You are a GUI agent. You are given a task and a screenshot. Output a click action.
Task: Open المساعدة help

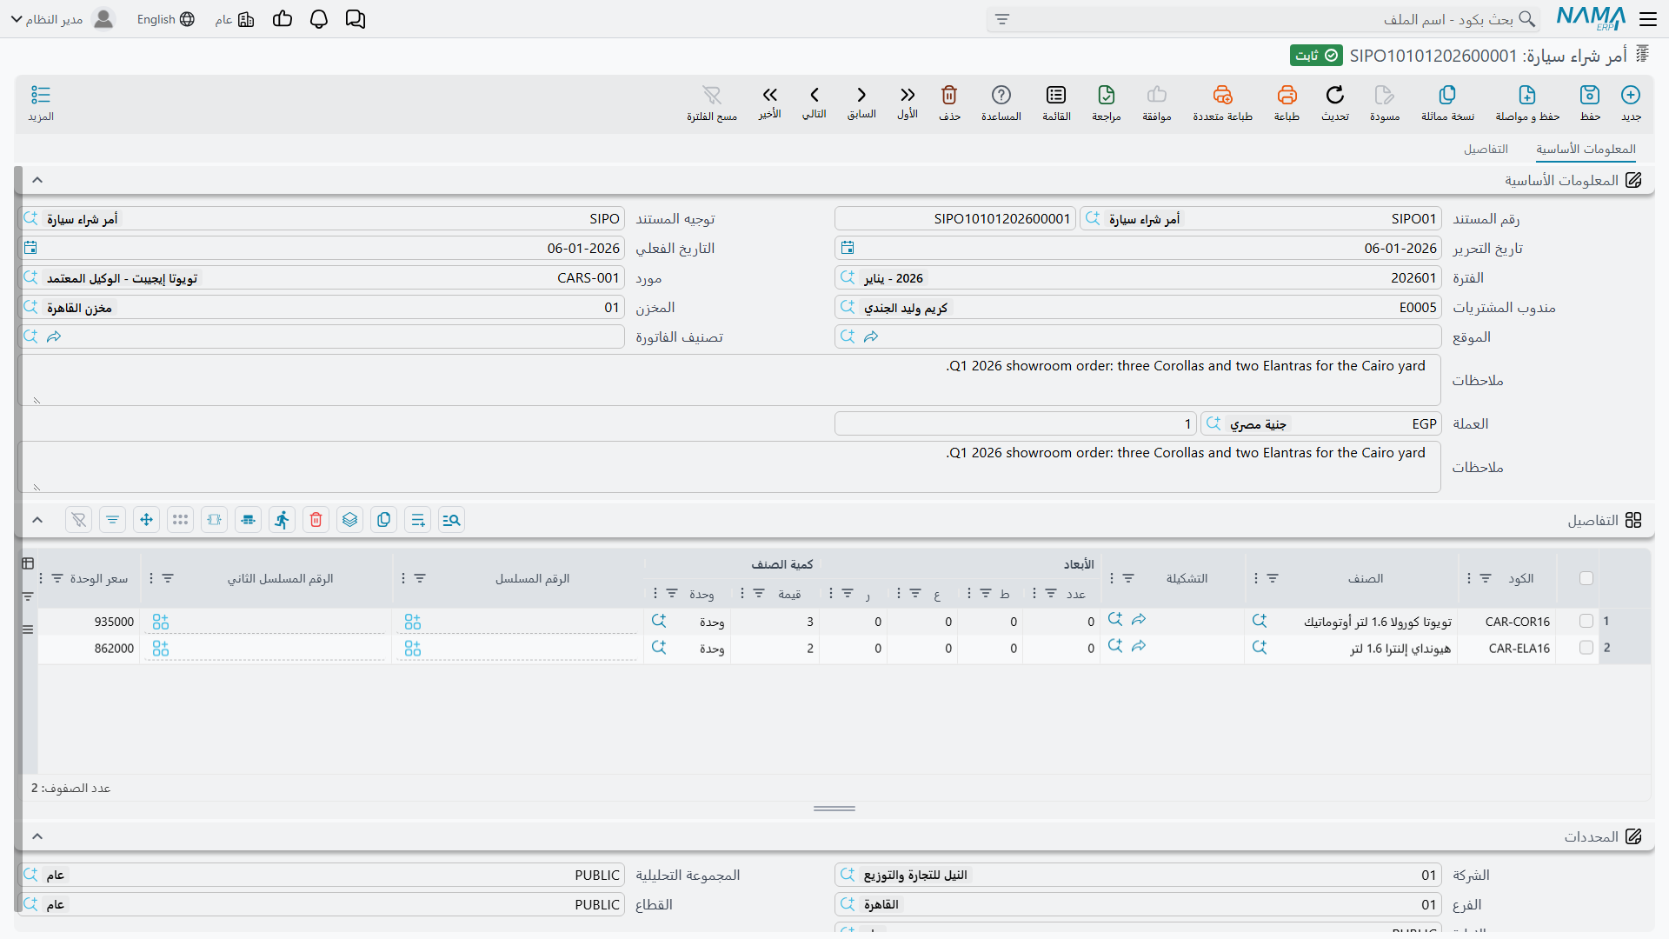pos(1001,103)
